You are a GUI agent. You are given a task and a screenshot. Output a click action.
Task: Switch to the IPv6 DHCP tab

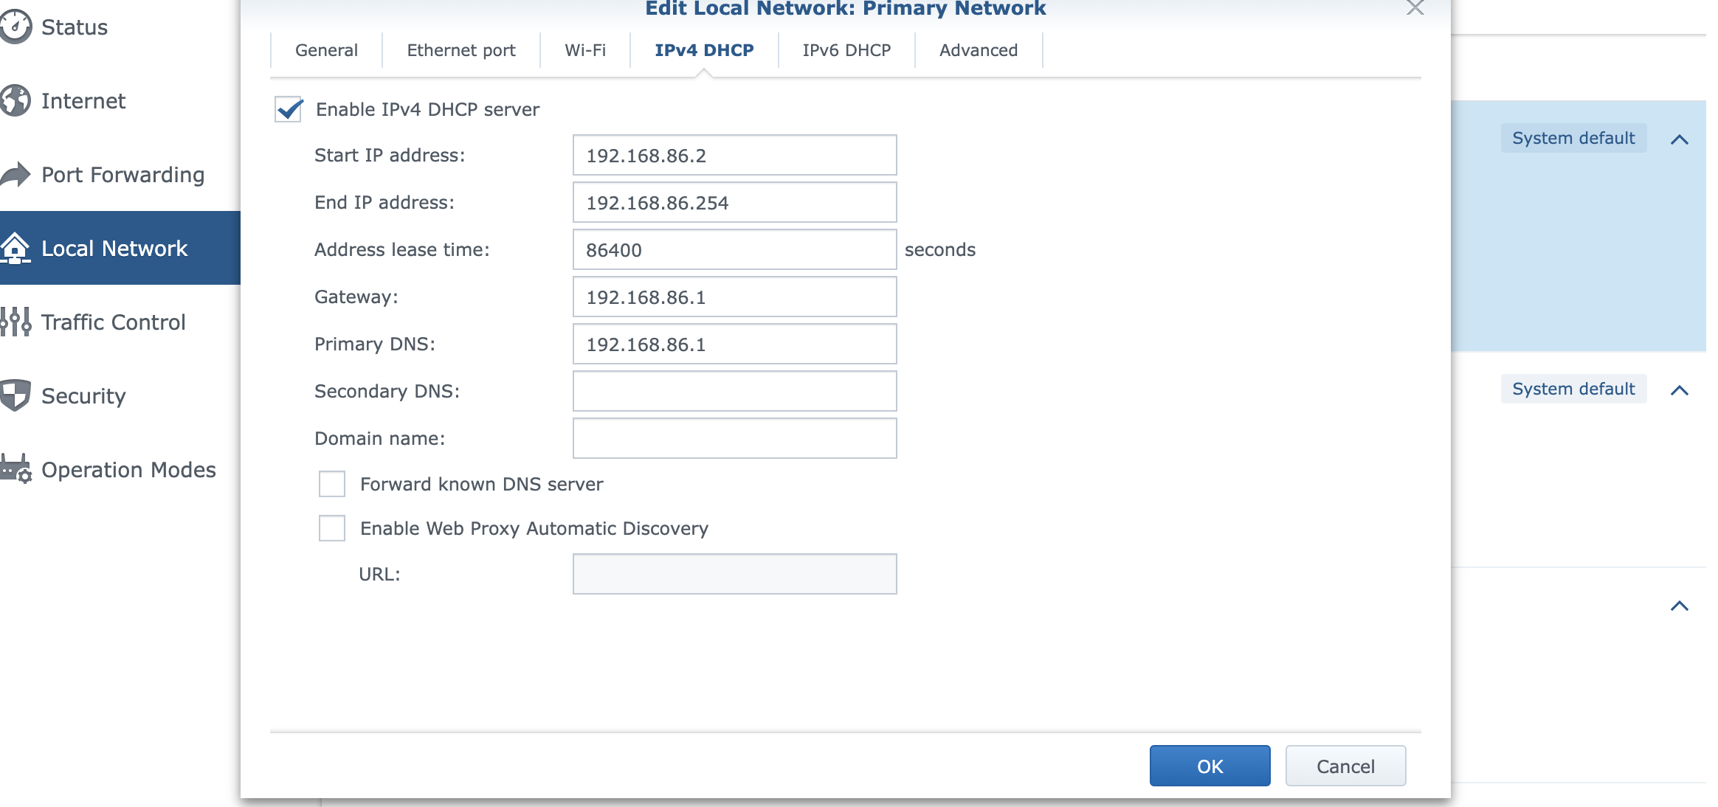(846, 50)
